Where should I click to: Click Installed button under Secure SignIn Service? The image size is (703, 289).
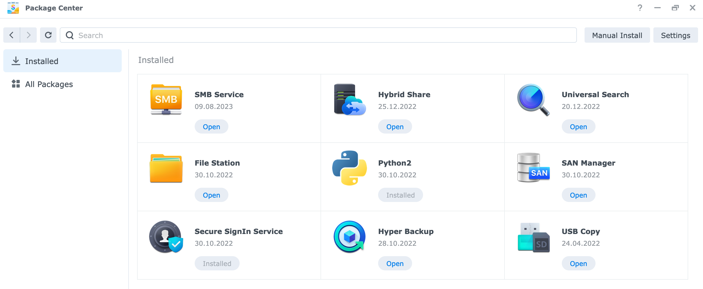click(217, 263)
